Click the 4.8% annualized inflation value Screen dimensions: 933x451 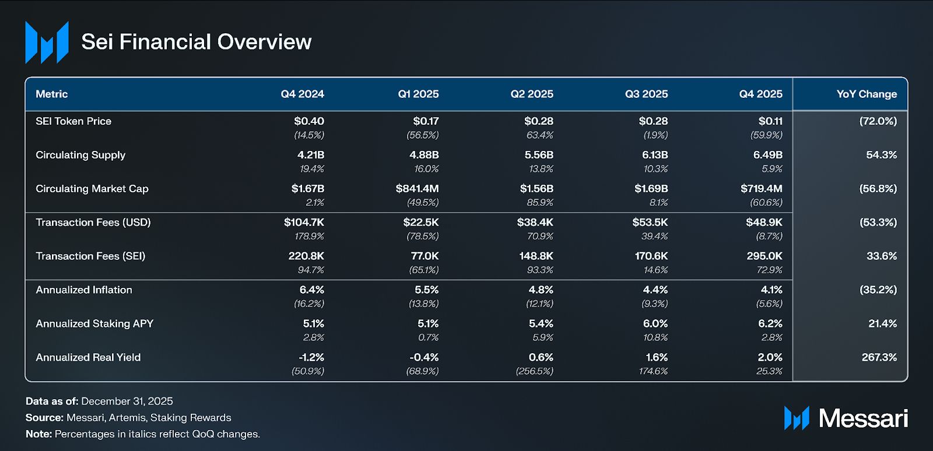tap(541, 290)
